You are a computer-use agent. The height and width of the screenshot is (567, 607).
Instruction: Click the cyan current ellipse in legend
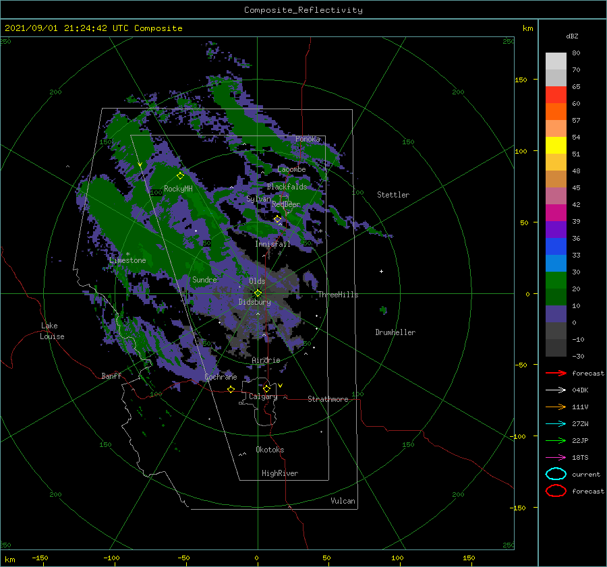(x=556, y=474)
